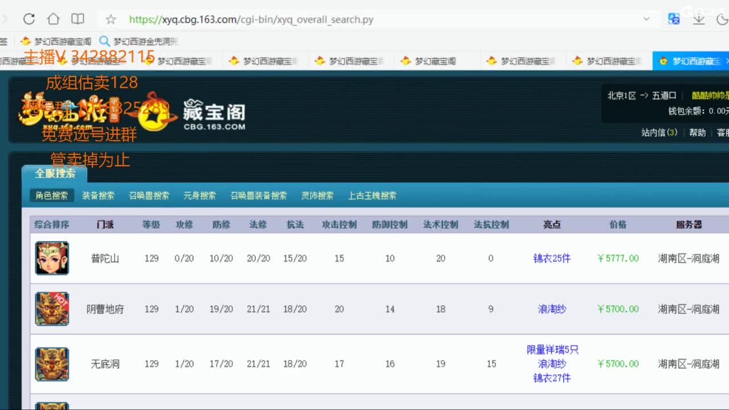The image size is (729, 410).
Task: Click the 阴曹地府 school name
Action: (x=105, y=309)
